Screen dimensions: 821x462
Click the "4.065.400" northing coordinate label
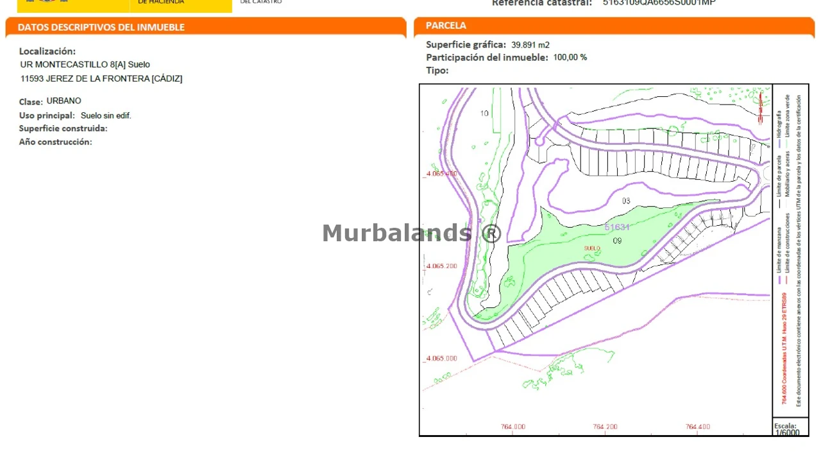(441, 174)
